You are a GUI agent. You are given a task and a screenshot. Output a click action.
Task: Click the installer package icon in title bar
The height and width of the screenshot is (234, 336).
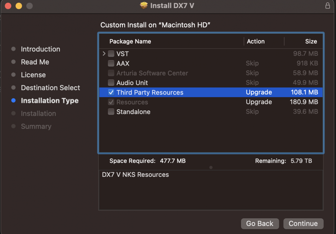(x=144, y=6)
